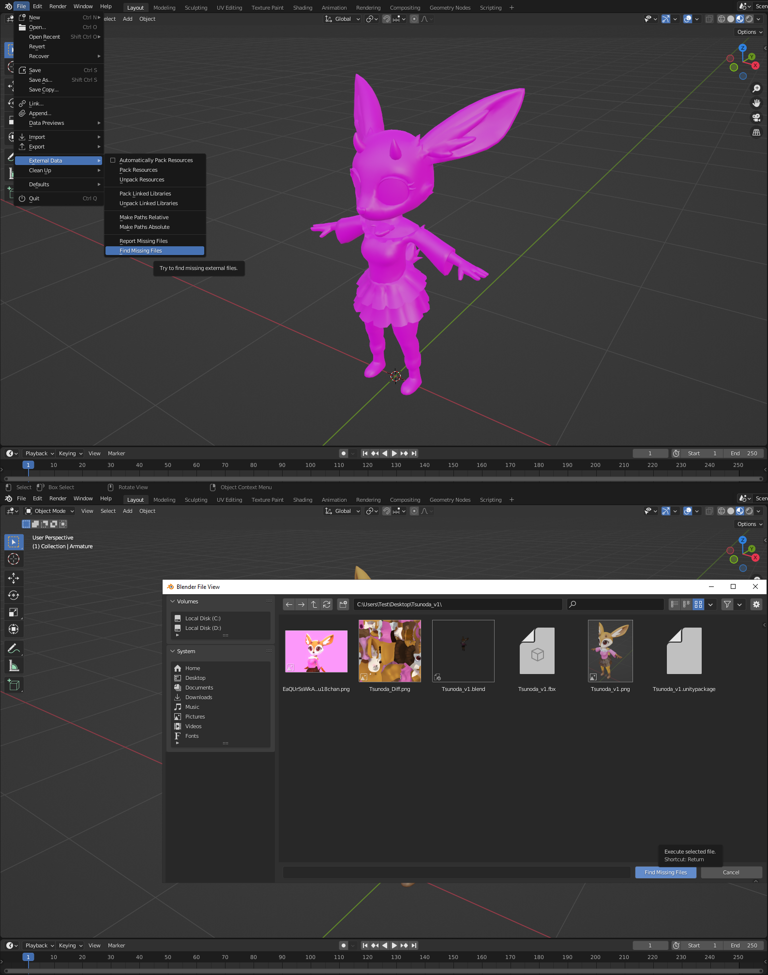Create a new folder in file browser
The width and height of the screenshot is (768, 975).
[344, 604]
